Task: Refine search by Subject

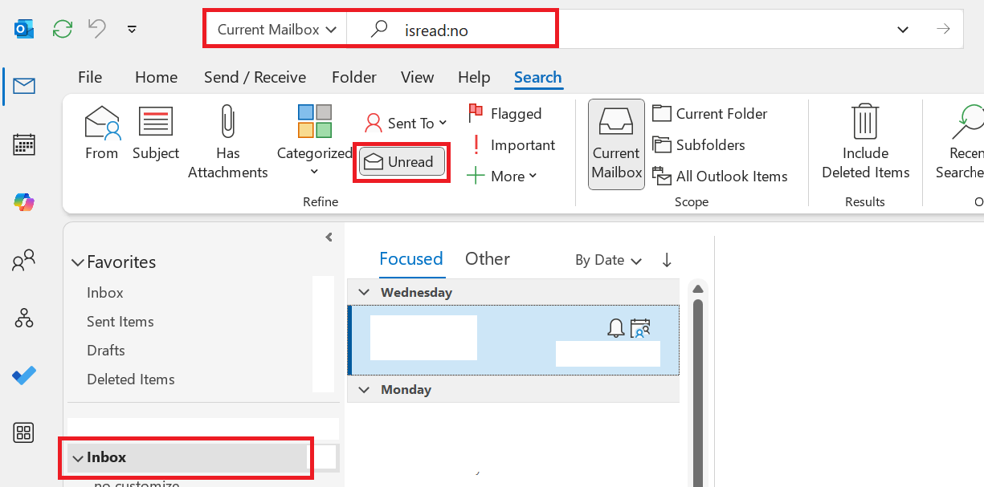Action: click(156, 133)
